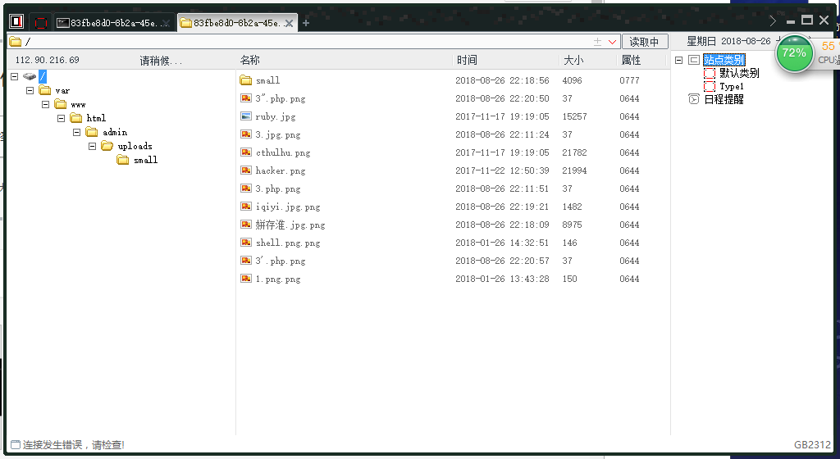Close the terminal tab

166,23
